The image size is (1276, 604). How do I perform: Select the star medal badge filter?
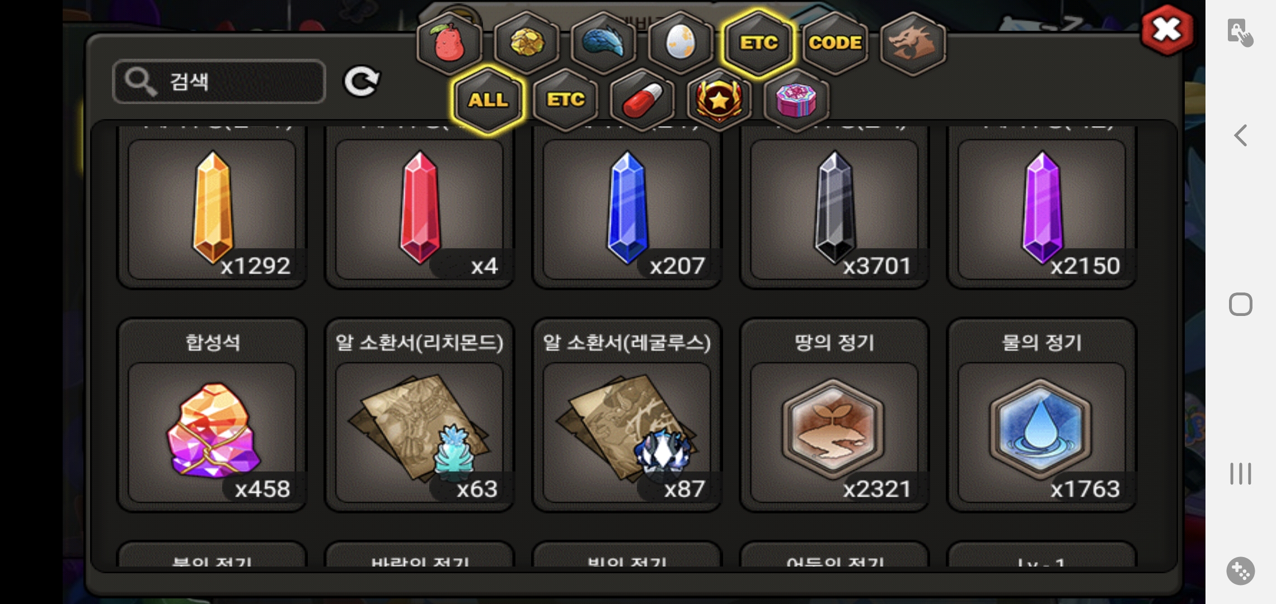[x=719, y=101]
